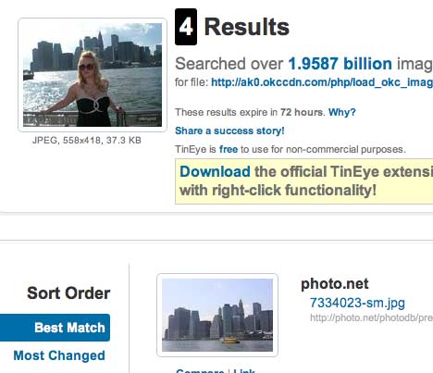The image size is (433, 373).
Task: Open the photo.net skyline result thumbnail
Action: (217, 315)
